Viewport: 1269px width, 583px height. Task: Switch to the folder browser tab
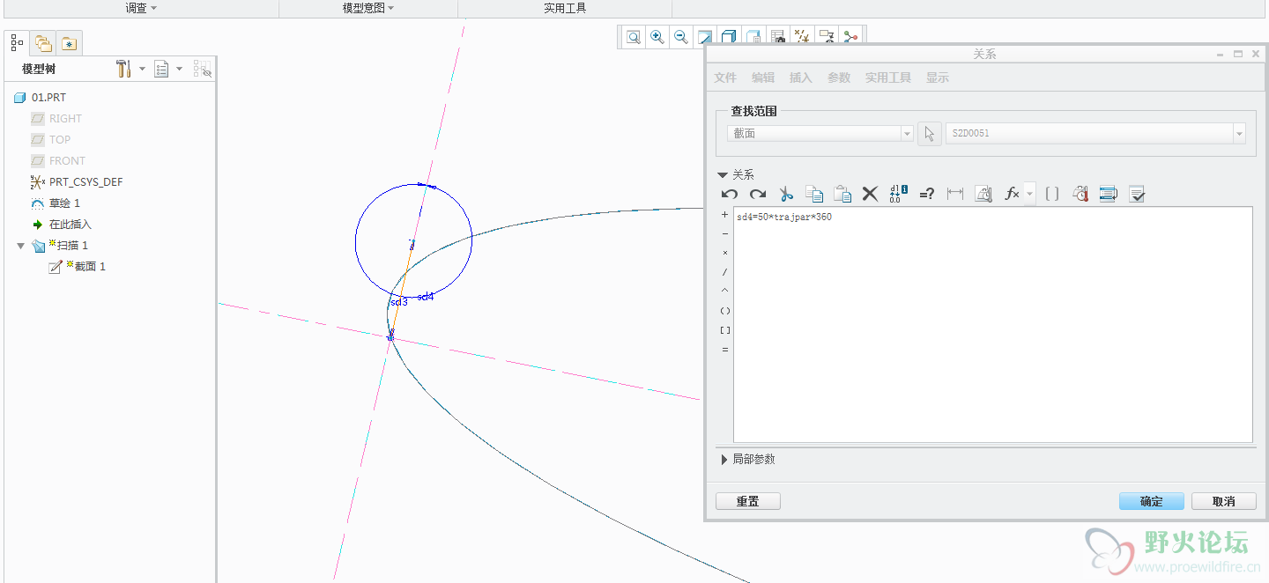[43, 42]
